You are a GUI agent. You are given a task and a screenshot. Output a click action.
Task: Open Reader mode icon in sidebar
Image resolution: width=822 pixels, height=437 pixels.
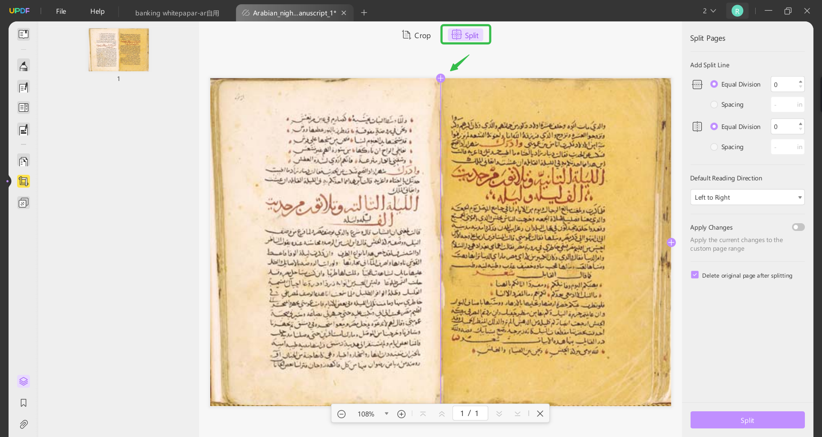pos(24,34)
